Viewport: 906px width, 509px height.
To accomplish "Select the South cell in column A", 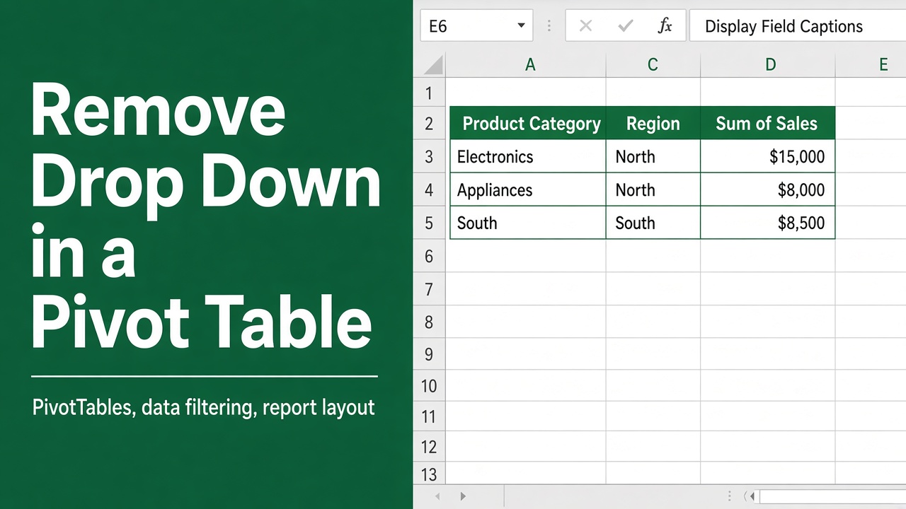I will (528, 223).
